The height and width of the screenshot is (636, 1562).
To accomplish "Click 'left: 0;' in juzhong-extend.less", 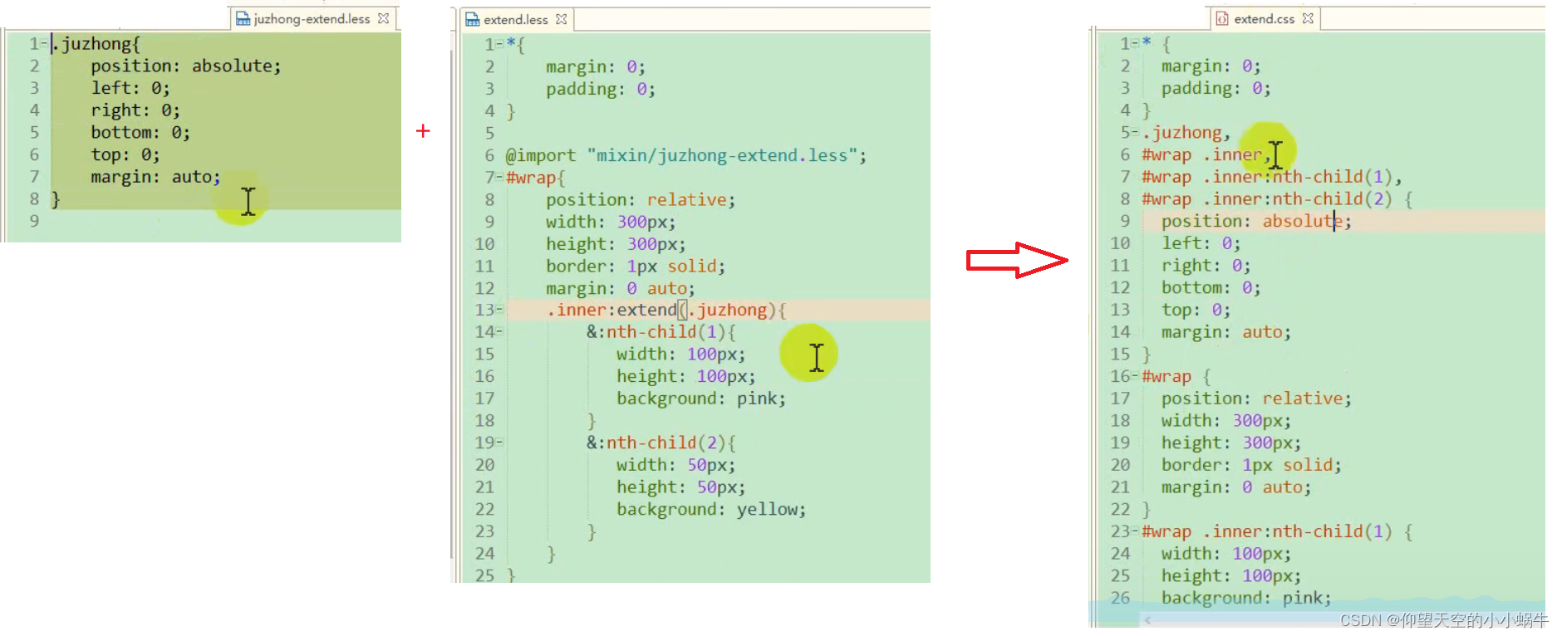I will [130, 88].
